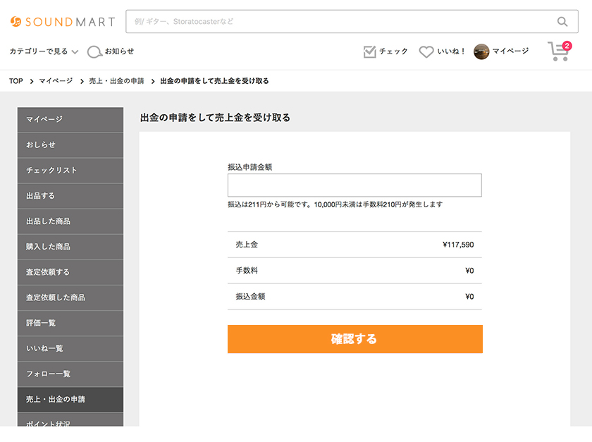Click the checkmark チェック icon

[x=369, y=51]
